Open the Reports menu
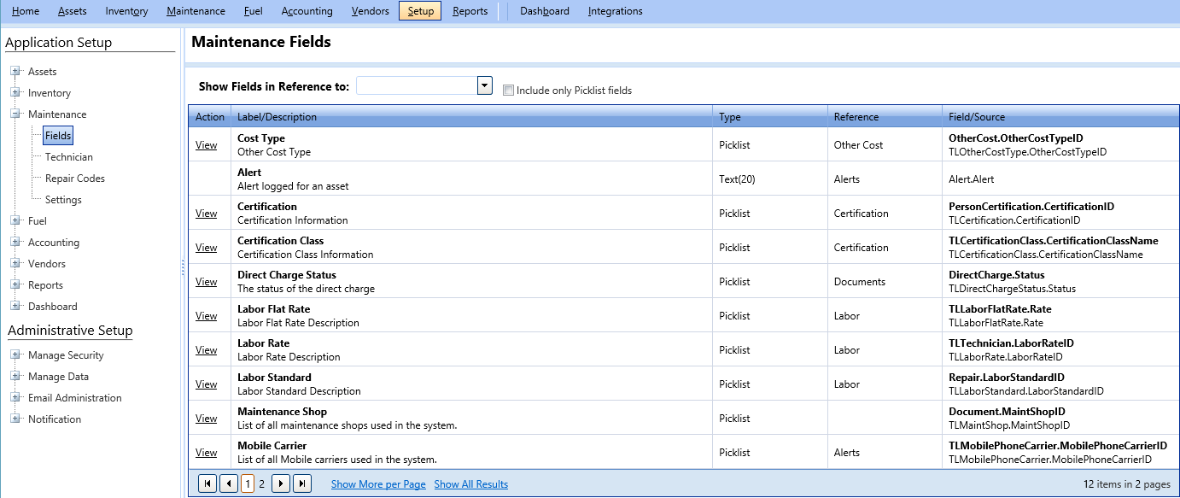Viewport: 1180px width, 498px height. [x=470, y=11]
